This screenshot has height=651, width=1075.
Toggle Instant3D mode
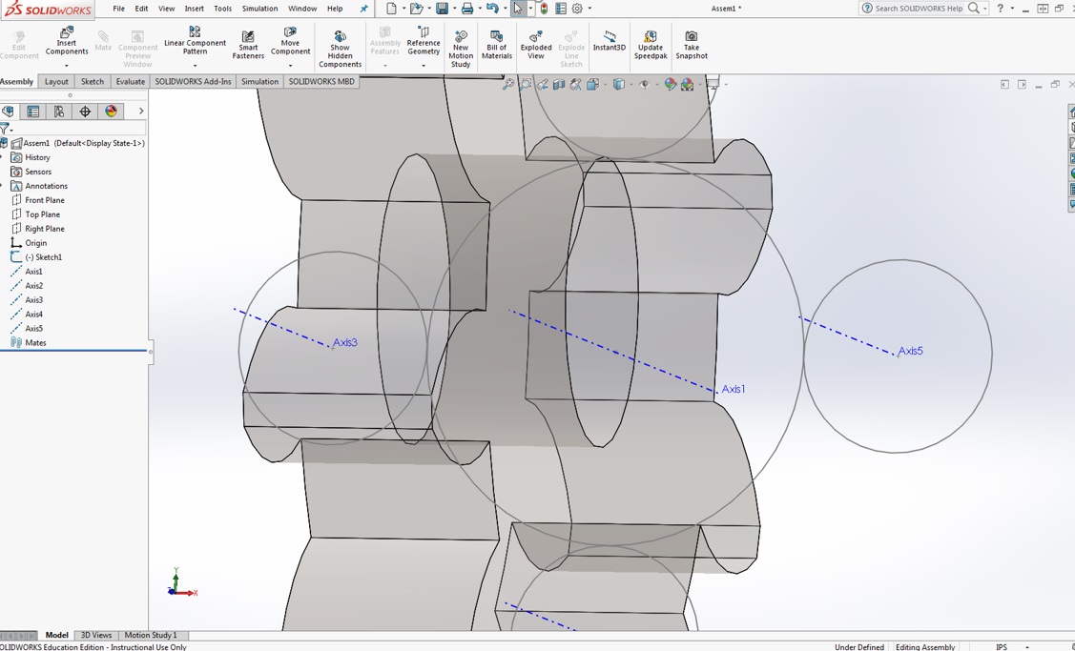coord(609,41)
